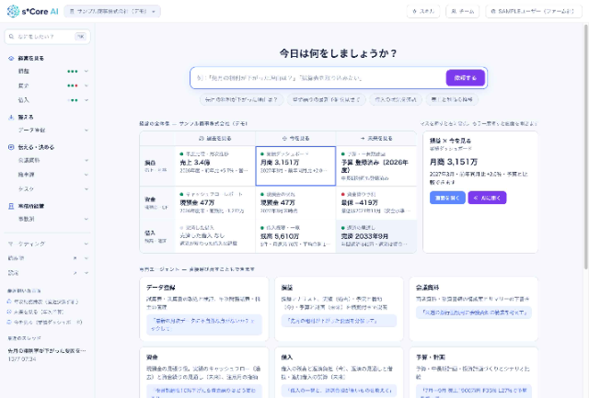The image size is (589, 398).
Task: Click first suggestion chip below prompt box
Action: click(x=241, y=100)
